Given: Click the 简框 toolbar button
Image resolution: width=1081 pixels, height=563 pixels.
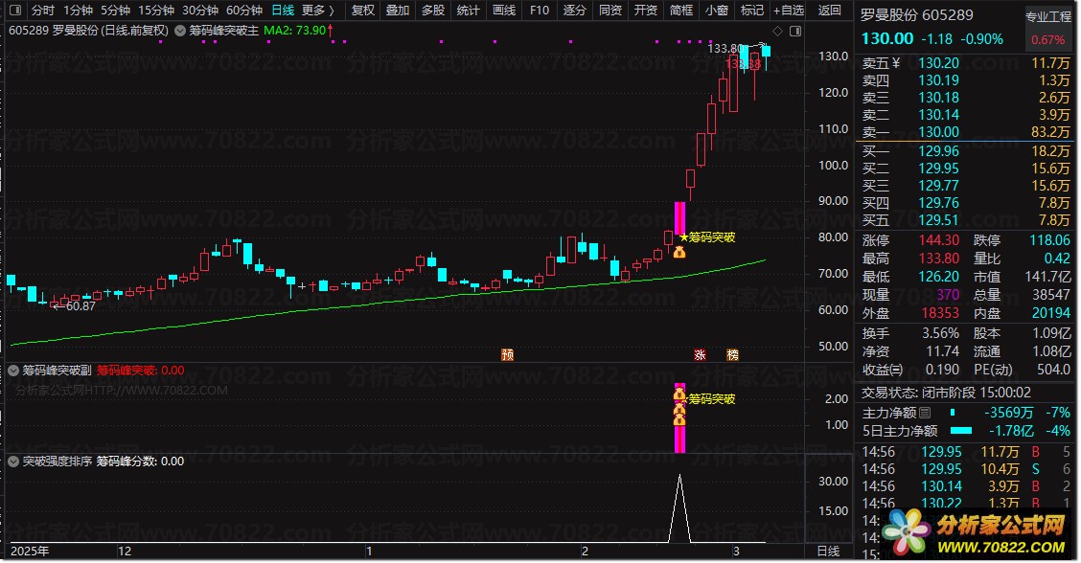Looking at the screenshot, I should pyautogui.click(x=681, y=11).
